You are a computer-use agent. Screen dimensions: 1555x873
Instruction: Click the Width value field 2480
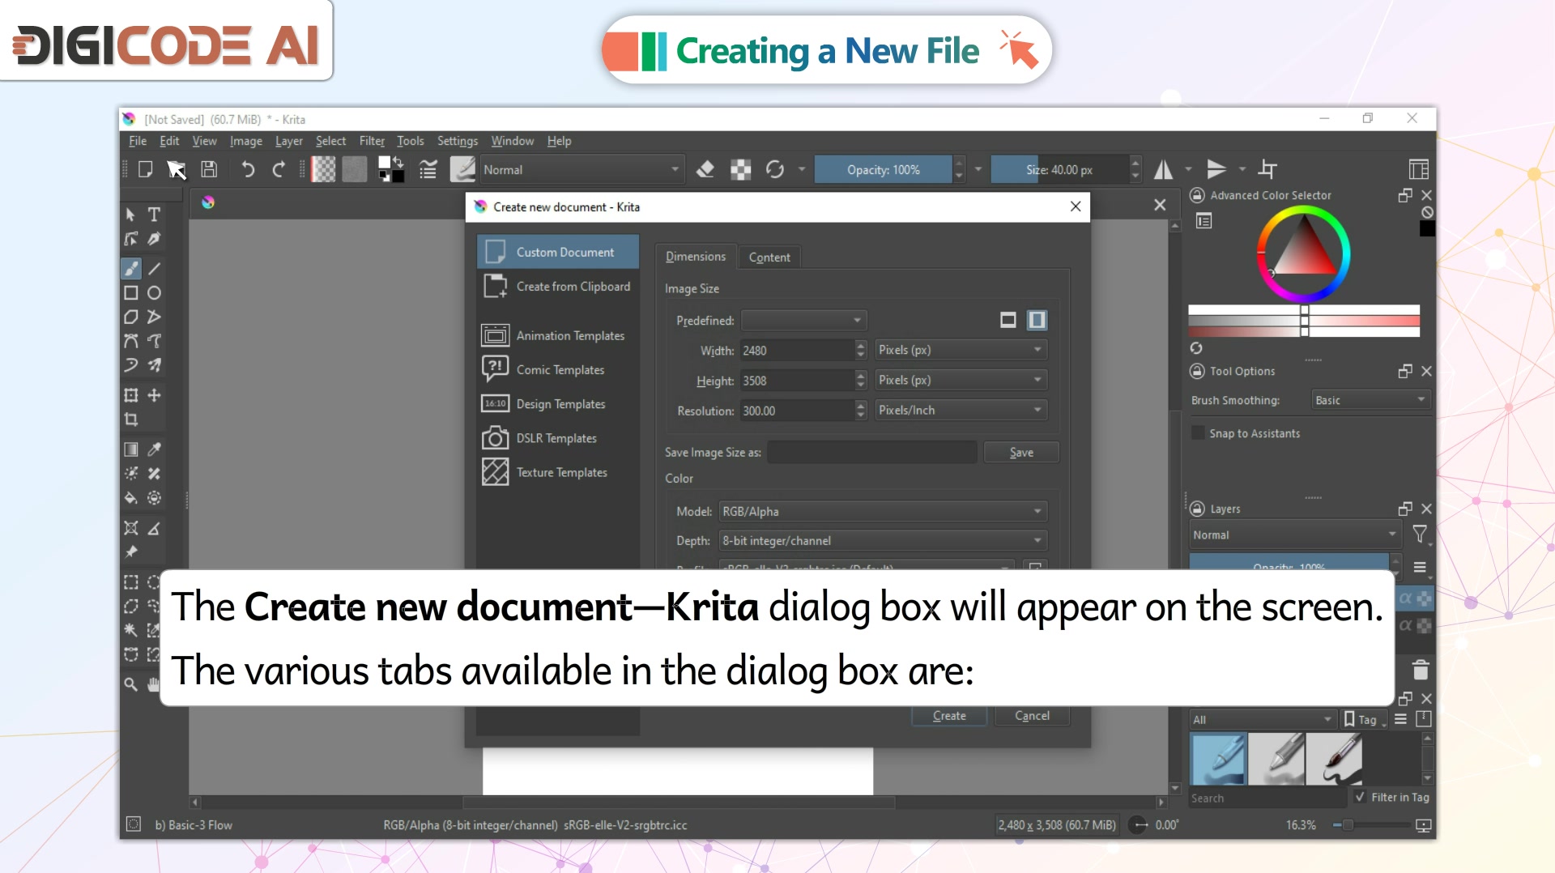coord(797,351)
